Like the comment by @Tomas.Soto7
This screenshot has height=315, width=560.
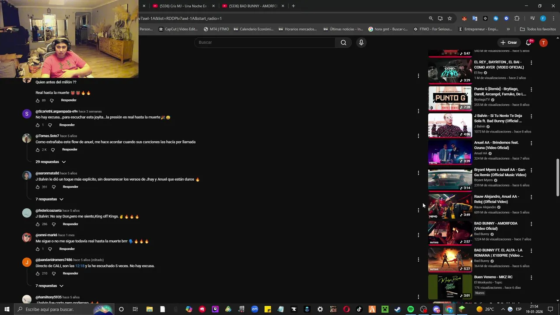(x=38, y=150)
